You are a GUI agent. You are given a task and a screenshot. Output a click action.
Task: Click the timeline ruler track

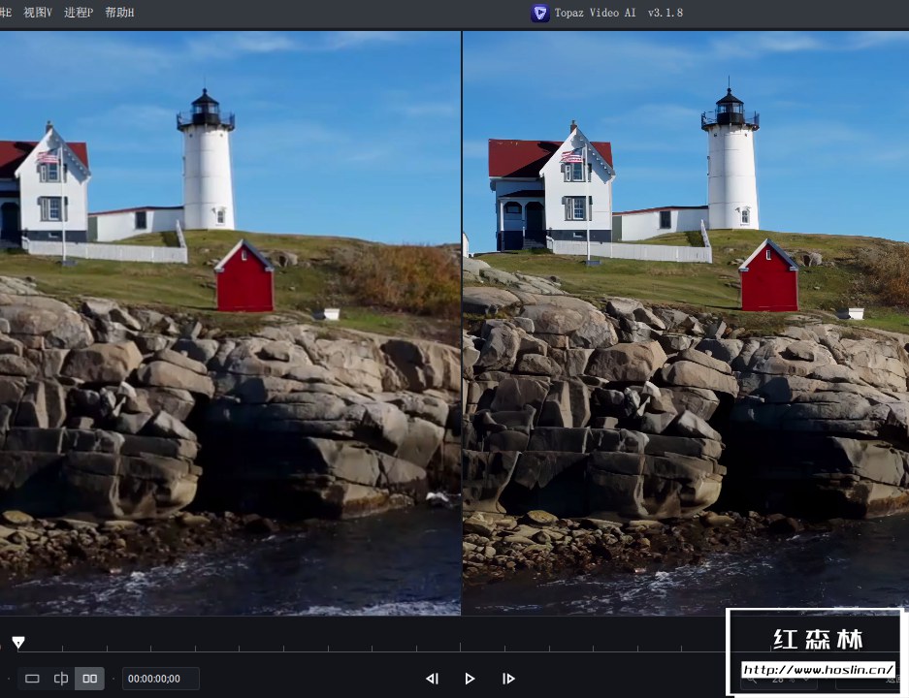(371, 647)
